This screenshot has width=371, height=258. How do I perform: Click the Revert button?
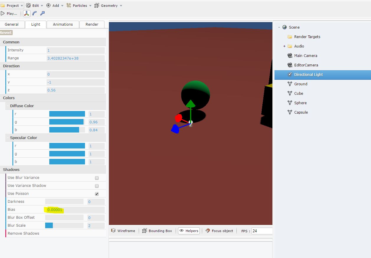[x=6, y=33]
